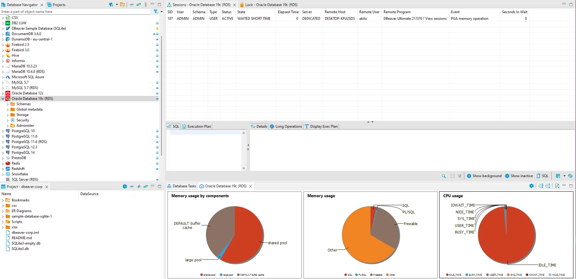Click the reset dashboard icon

click(x=557, y=186)
